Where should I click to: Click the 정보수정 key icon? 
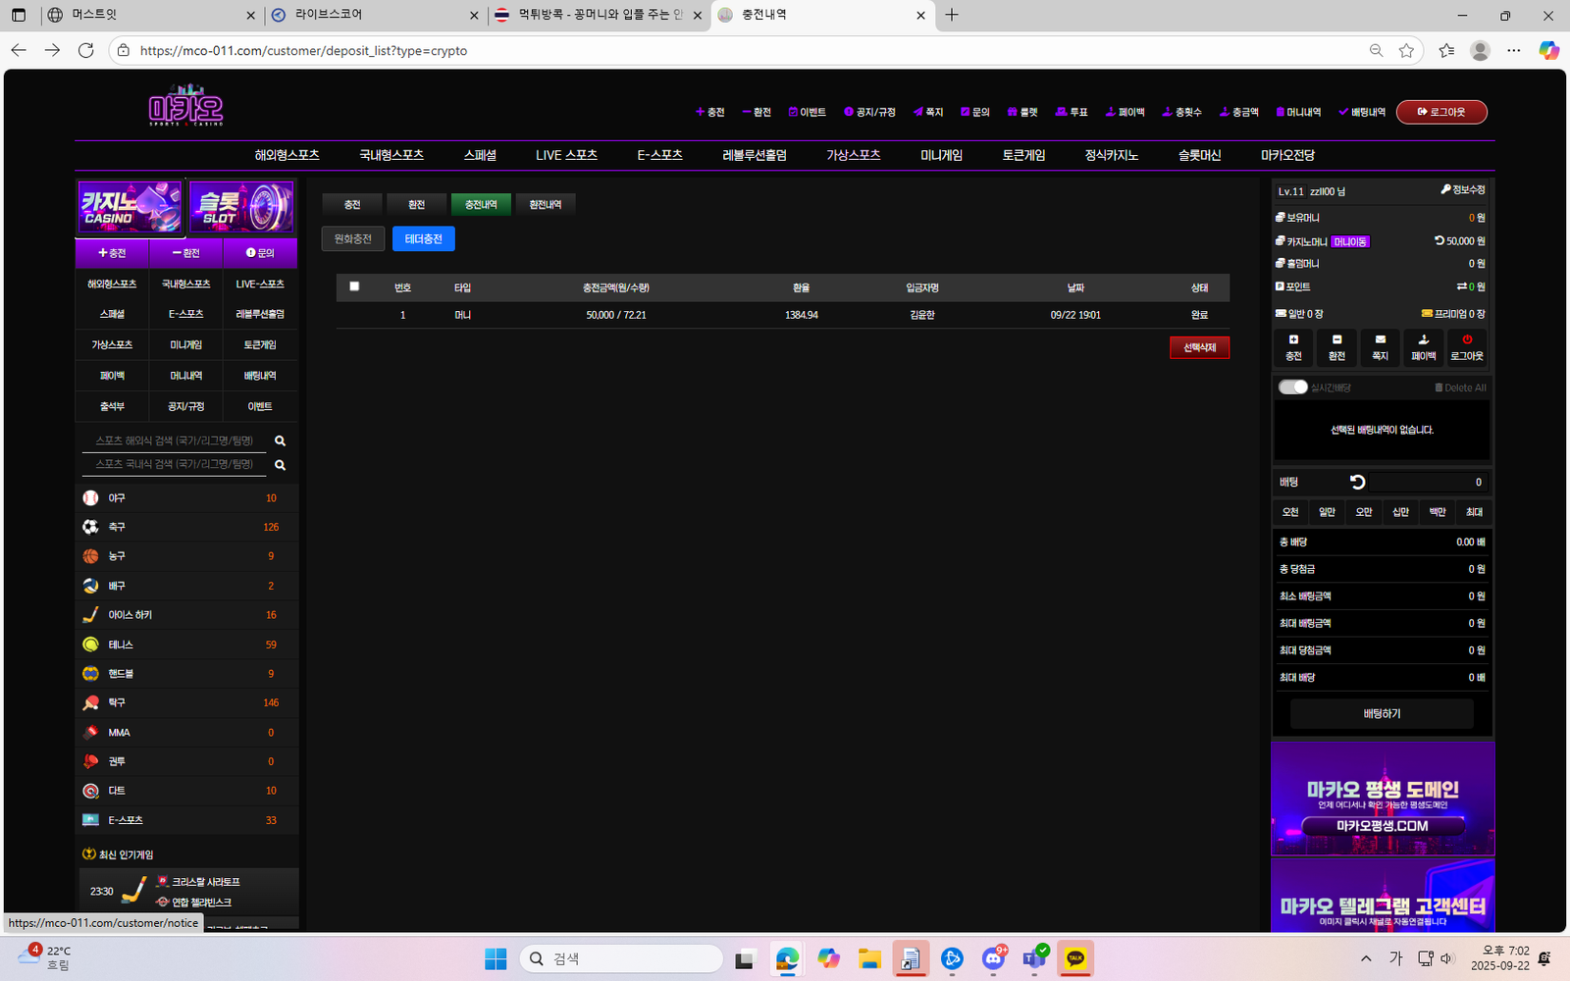point(1445,189)
